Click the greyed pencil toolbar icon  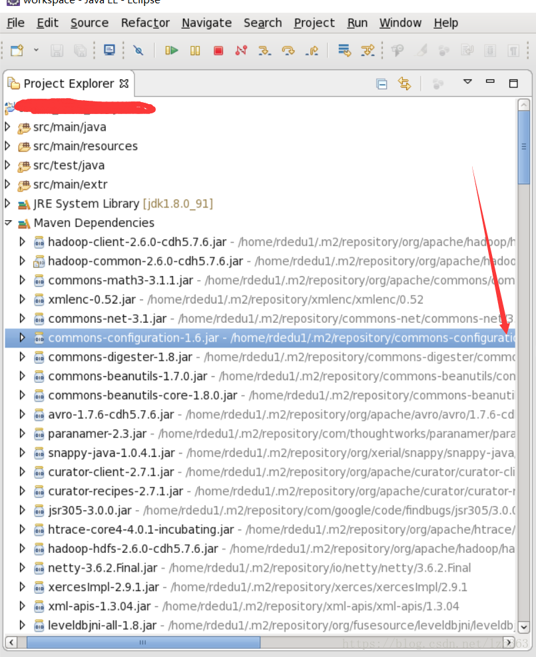[x=421, y=51]
